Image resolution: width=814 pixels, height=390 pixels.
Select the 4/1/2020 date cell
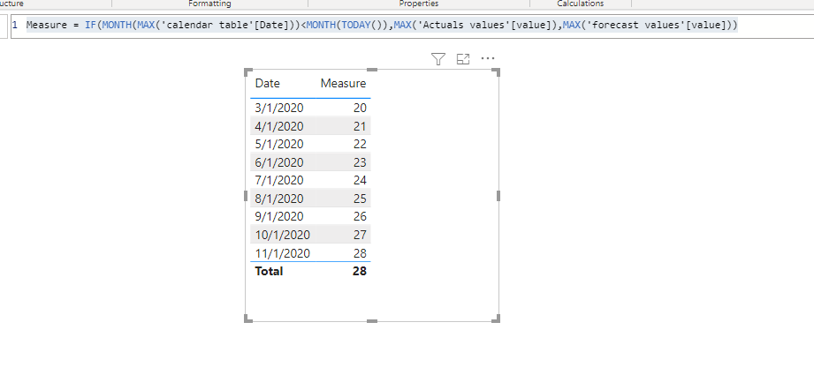[279, 126]
